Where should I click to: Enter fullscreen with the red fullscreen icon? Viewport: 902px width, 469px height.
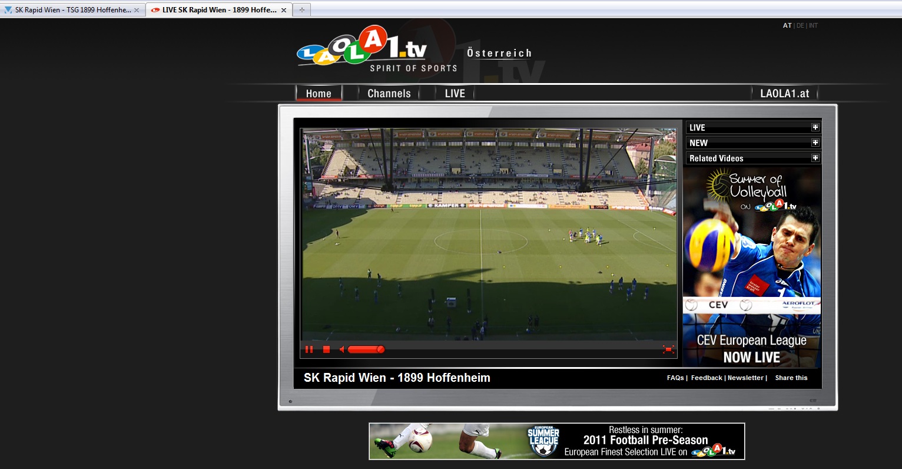668,349
